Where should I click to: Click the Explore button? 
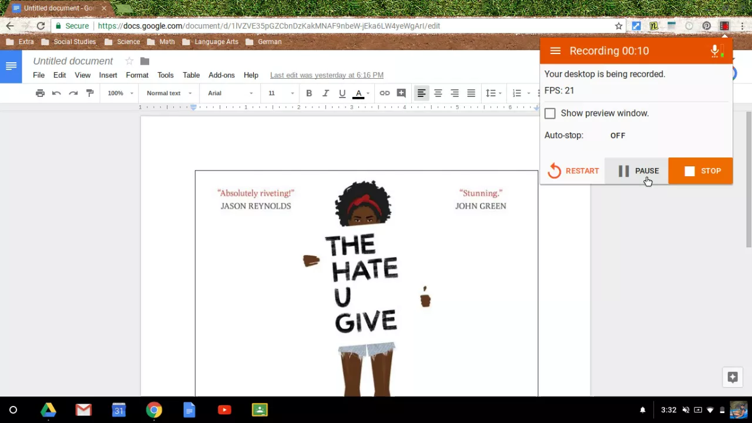[733, 378]
